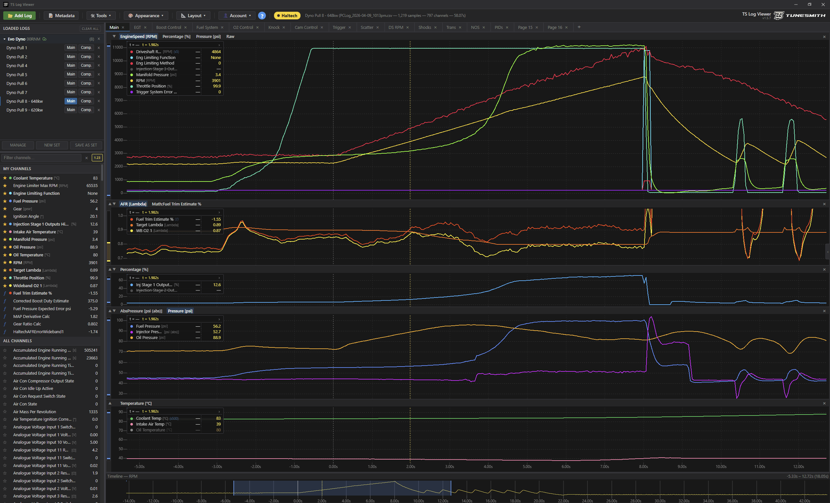Click the Haltech ECU badge
The width and height of the screenshot is (830, 503).
tap(287, 16)
